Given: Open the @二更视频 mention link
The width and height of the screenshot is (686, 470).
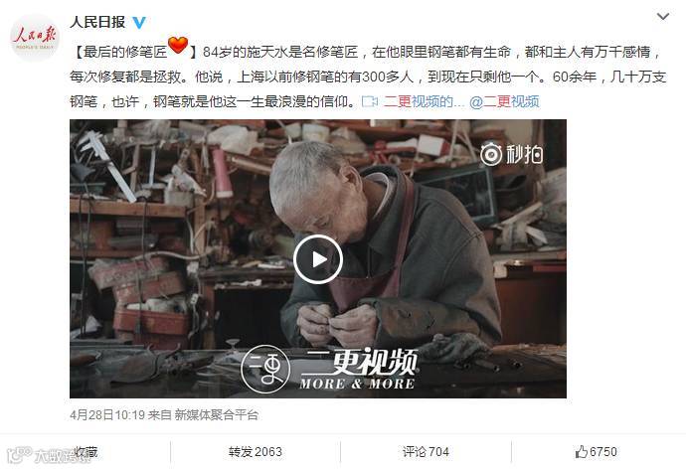Looking at the screenshot, I should tap(504, 102).
